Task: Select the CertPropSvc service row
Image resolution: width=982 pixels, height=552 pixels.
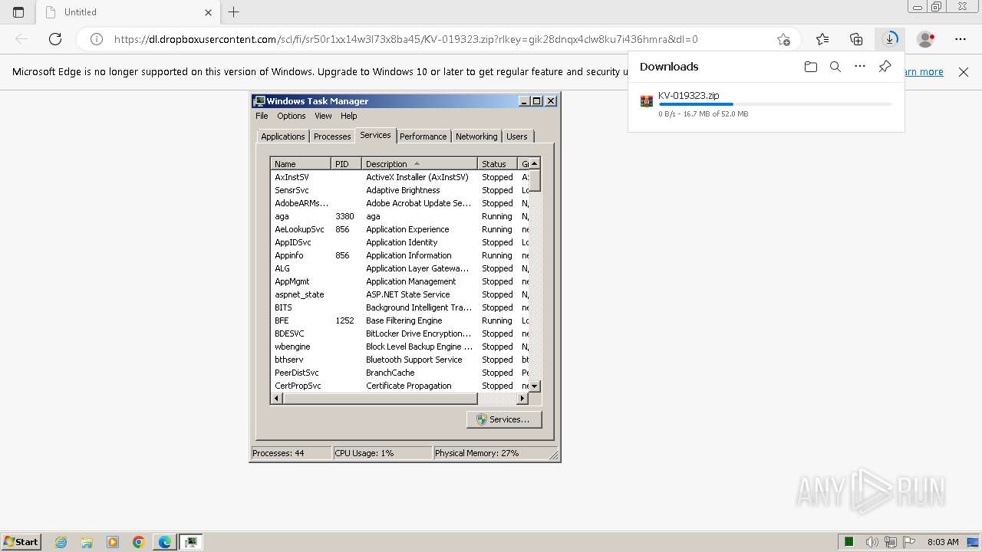Action: pyautogui.click(x=400, y=386)
